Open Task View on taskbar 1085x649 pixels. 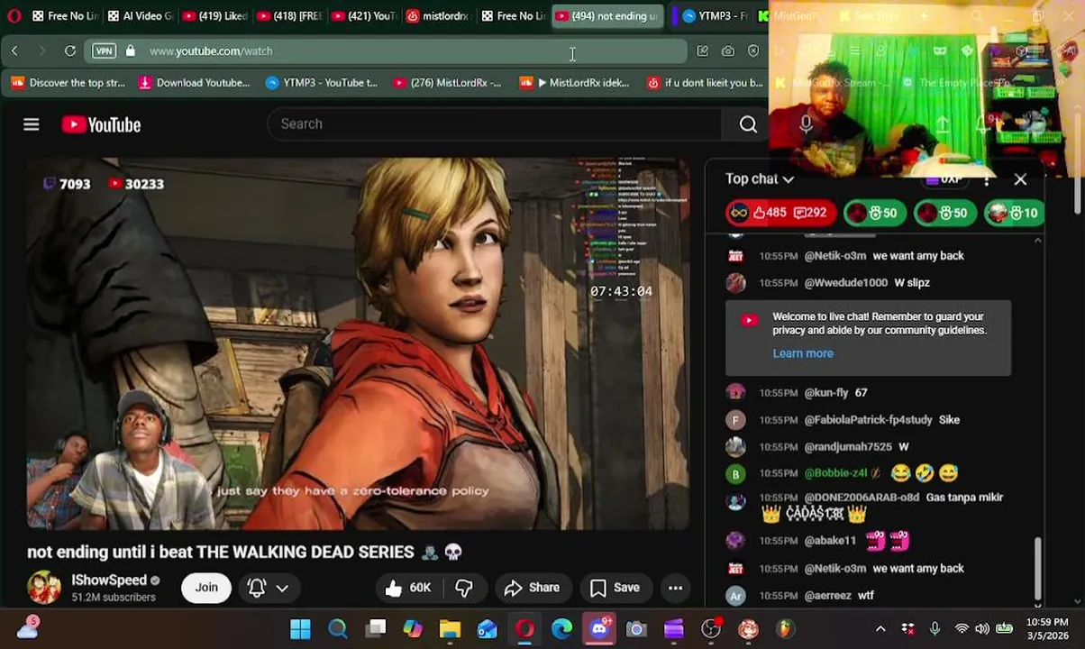[x=376, y=629]
